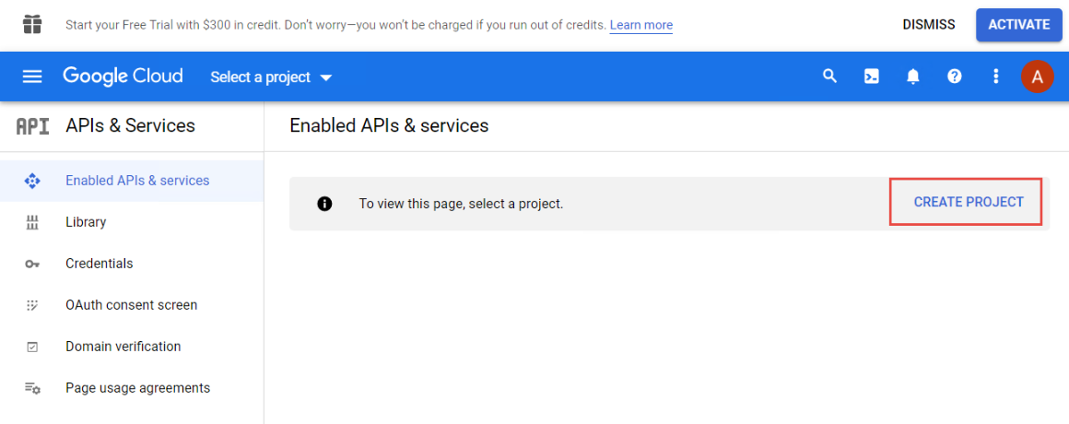This screenshot has width=1069, height=424.
Task: Open the hamburger navigation menu
Action: (32, 77)
